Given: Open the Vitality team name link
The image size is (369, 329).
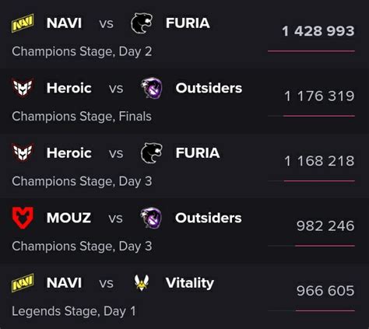Looking at the screenshot, I should 190,283.
